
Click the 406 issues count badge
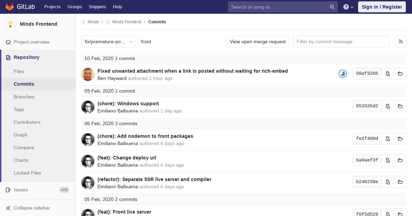click(x=64, y=190)
